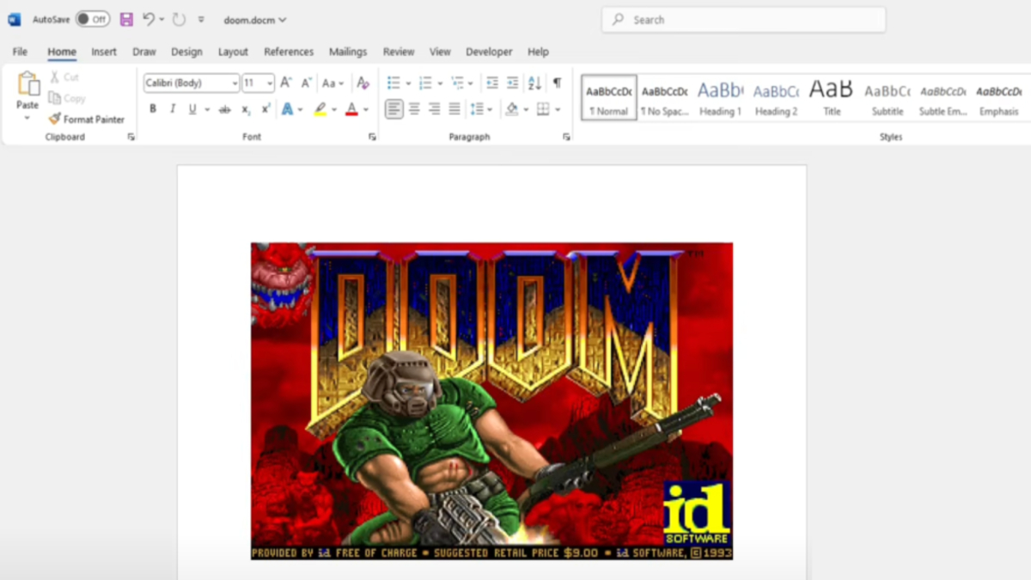The width and height of the screenshot is (1031, 580).
Task: Switch to the References tab
Action: [x=289, y=52]
